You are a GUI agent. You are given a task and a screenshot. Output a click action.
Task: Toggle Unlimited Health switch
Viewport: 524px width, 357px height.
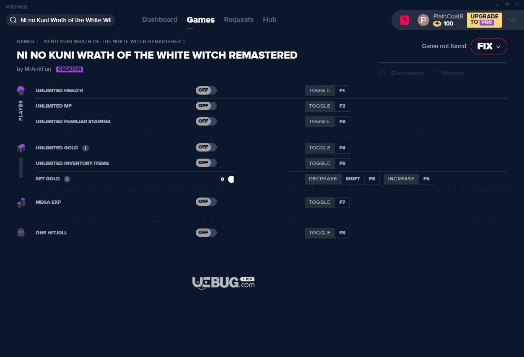tap(206, 90)
